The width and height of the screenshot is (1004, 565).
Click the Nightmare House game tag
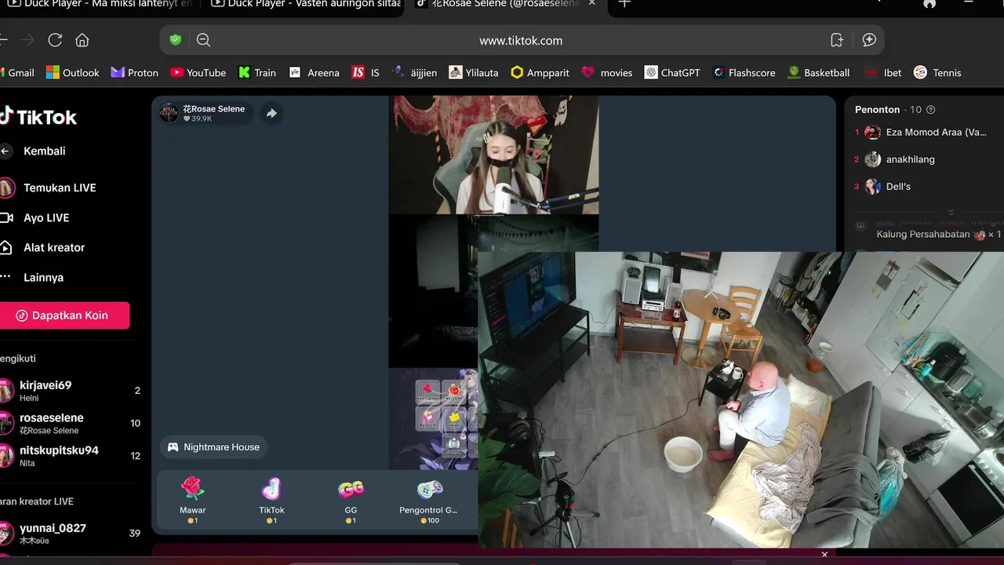pos(213,447)
